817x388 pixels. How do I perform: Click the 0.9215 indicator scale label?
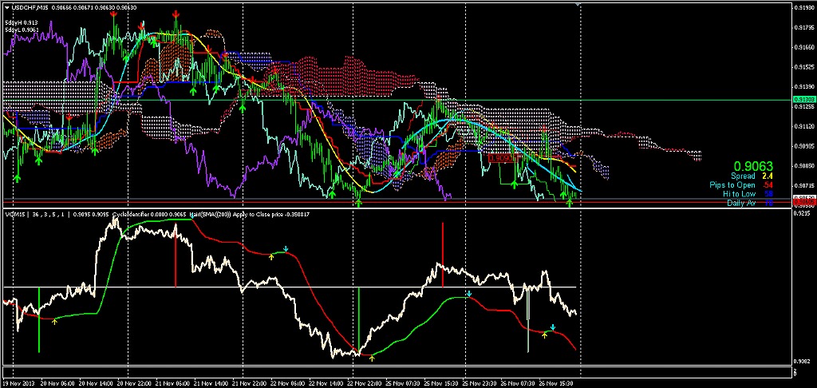(x=801, y=214)
